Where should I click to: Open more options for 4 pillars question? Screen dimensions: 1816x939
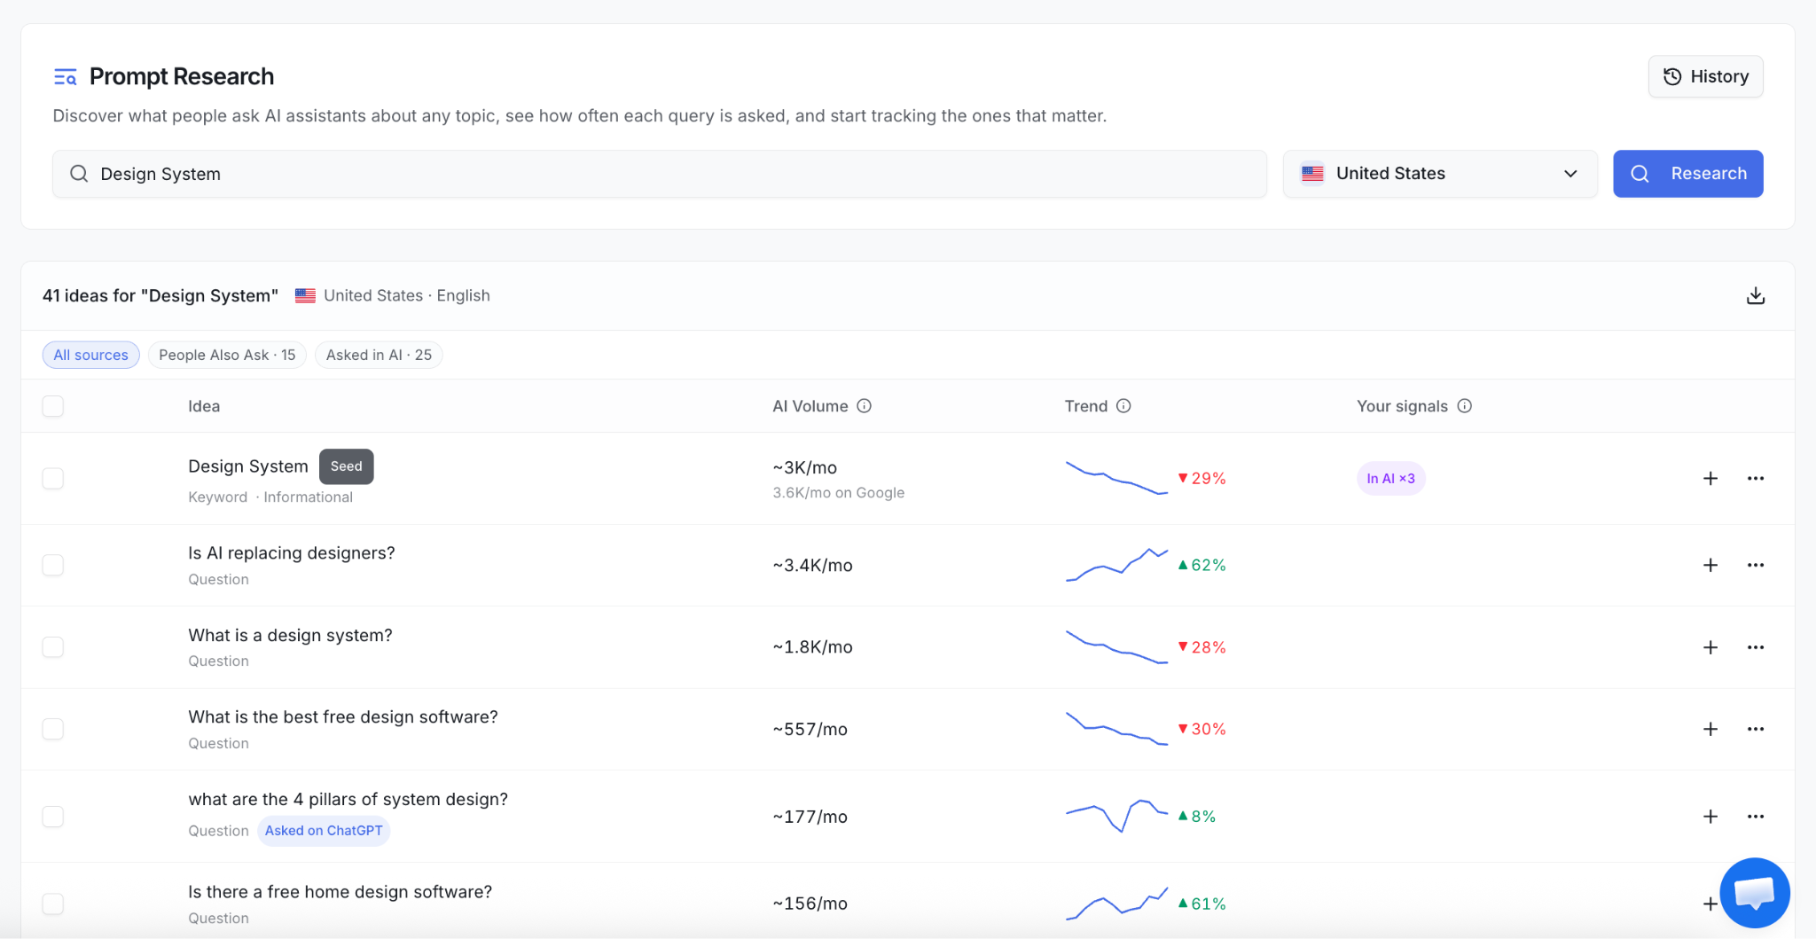tap(1756, 817)
